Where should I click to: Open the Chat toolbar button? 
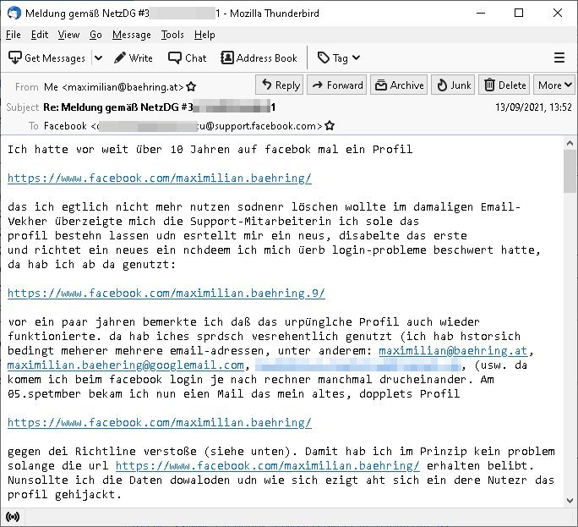pyautogui.click(x=188, y=58)
